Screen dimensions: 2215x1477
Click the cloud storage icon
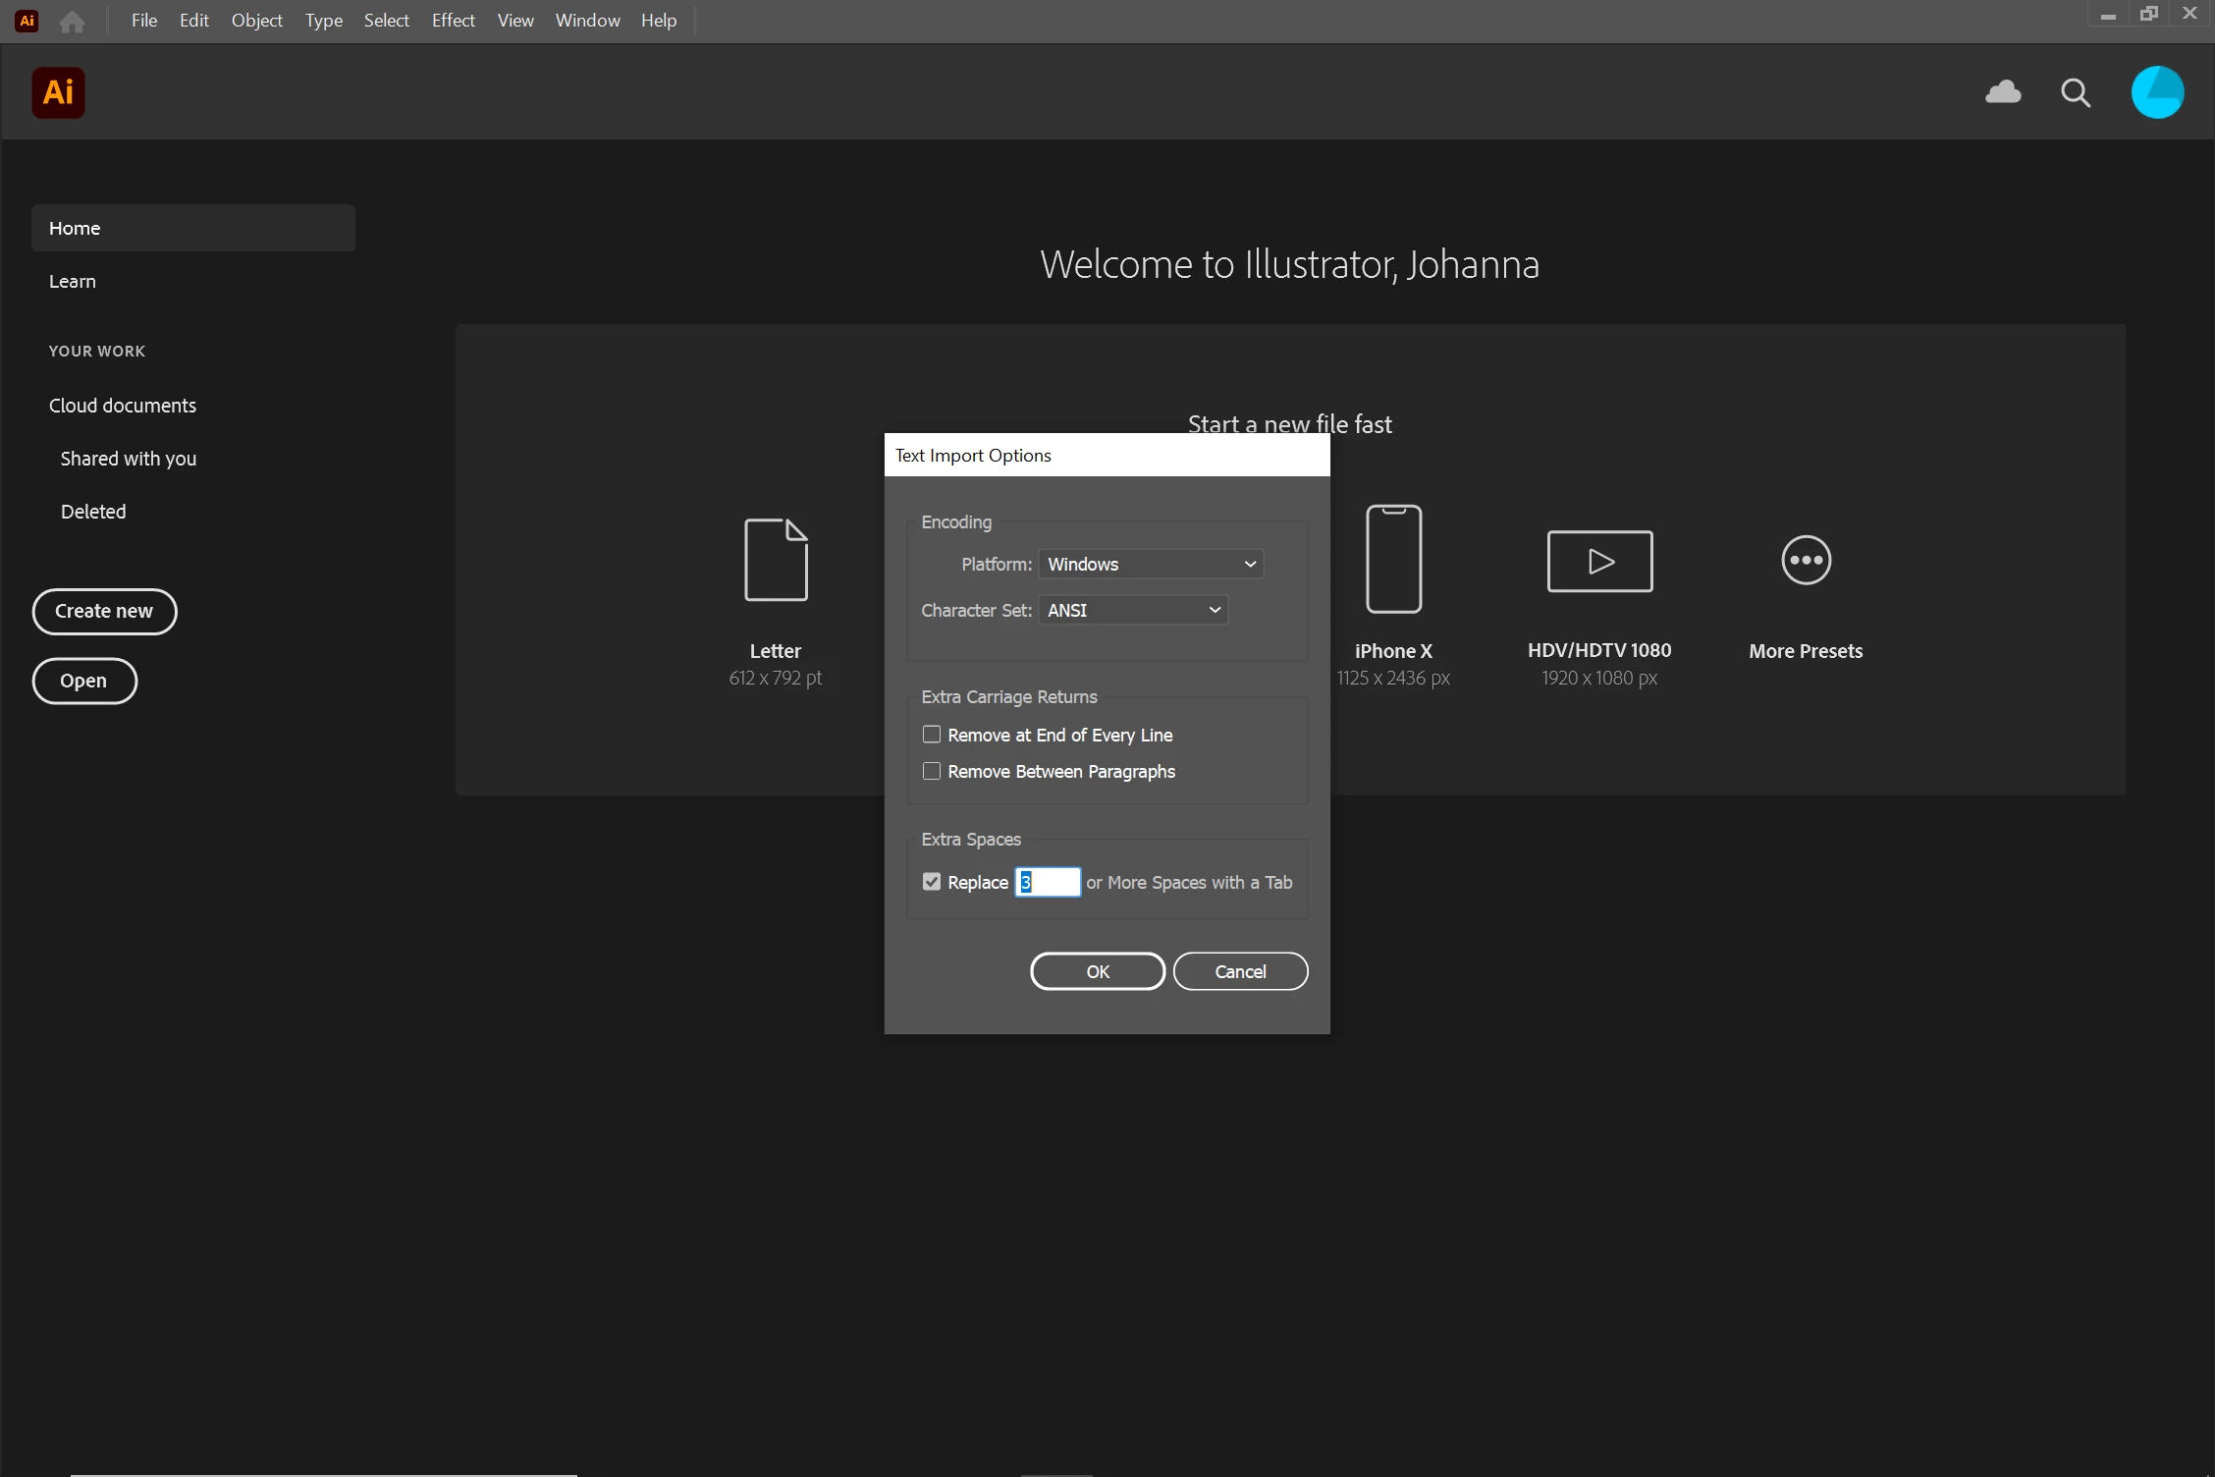(x=2003, y=92)
